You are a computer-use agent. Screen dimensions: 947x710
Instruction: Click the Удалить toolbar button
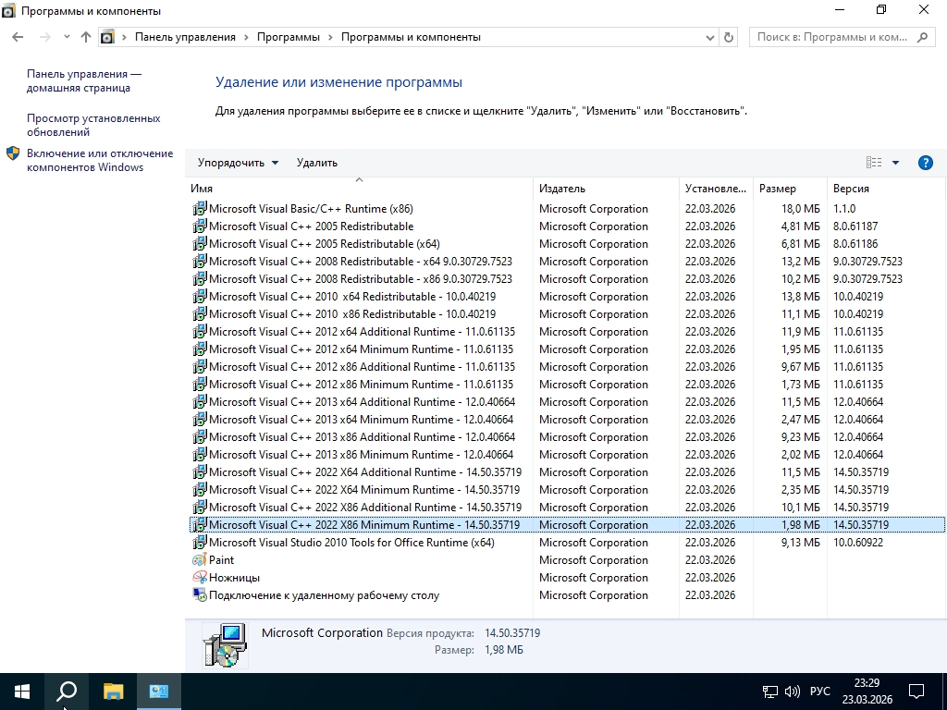tap(317, 163)
